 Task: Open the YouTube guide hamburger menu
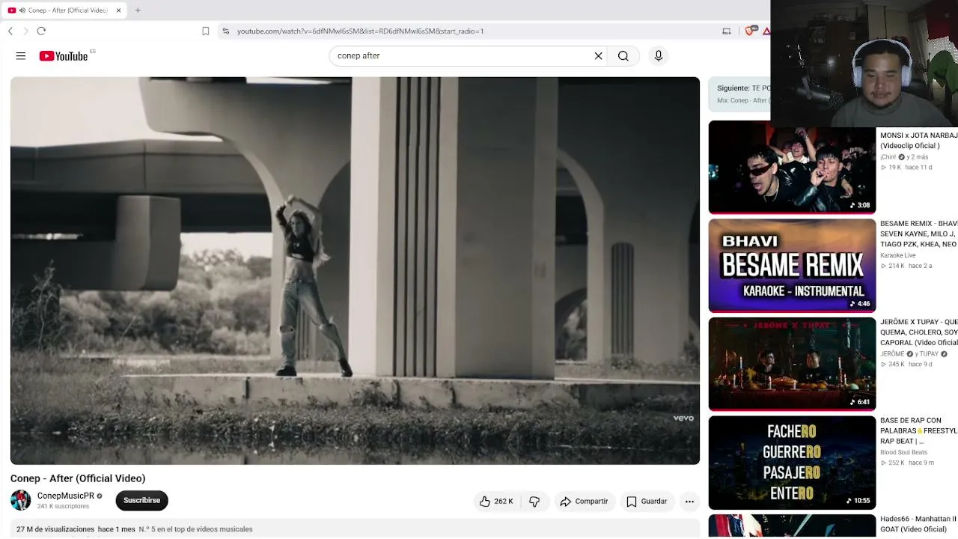(x=21, y=56)
